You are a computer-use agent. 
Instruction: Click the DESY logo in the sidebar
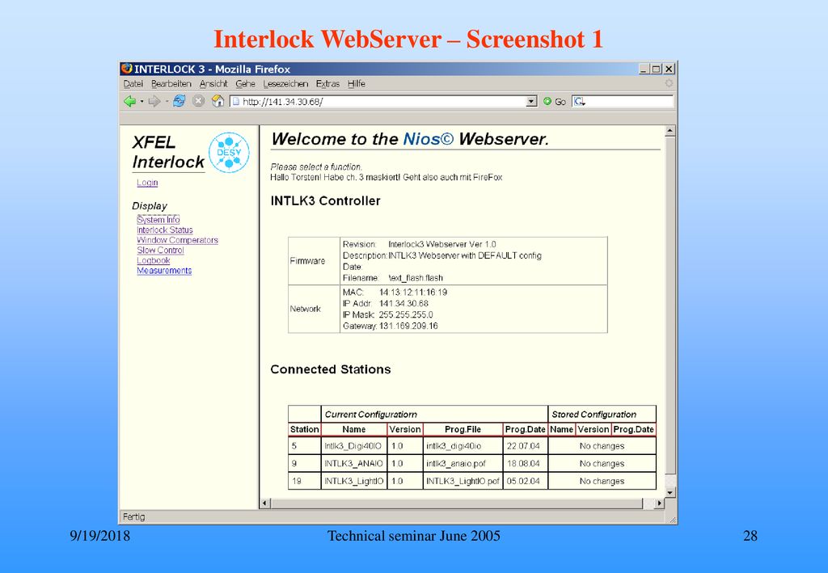(x=229, y=153)
